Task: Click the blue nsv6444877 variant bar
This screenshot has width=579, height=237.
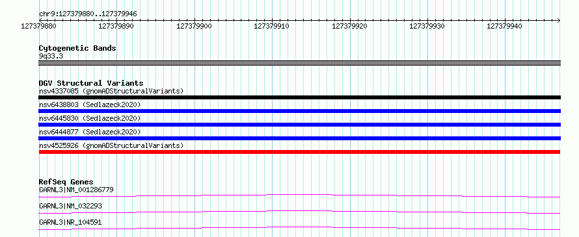Action: (x=299, y=138)
